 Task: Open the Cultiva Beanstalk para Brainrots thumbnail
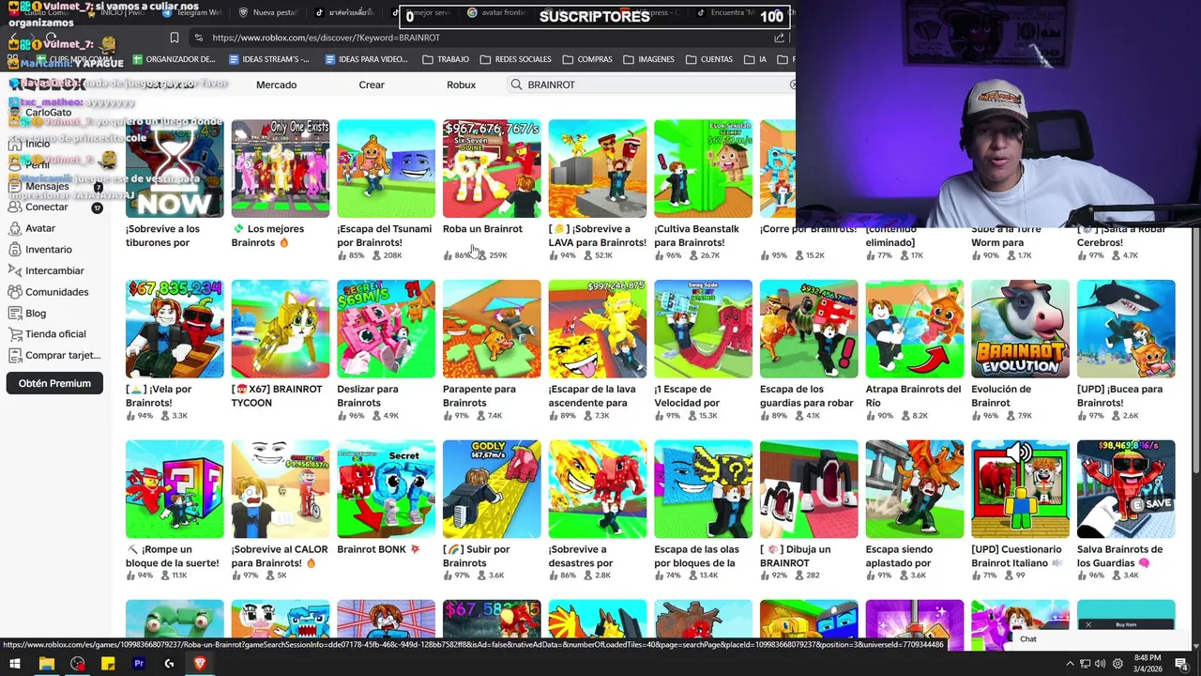tap(703, 169)
